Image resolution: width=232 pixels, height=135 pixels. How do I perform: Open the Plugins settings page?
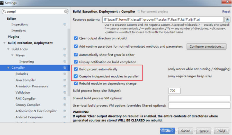point(13,37)
